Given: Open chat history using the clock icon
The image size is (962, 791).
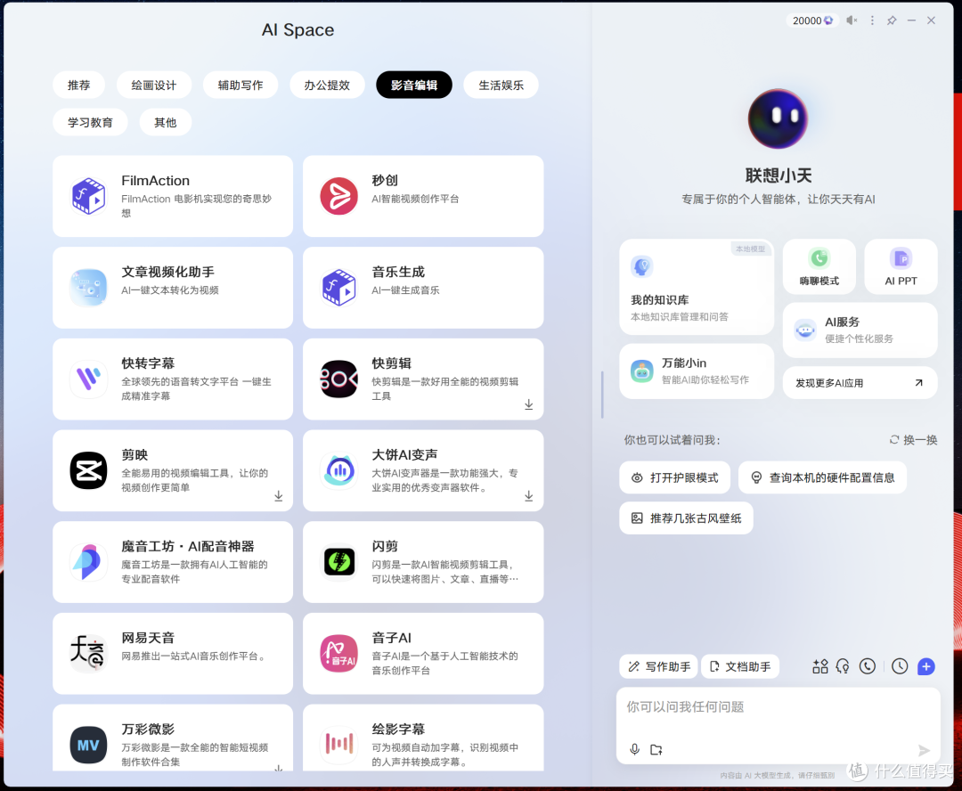Looking at the screenshot, I should [x=899, y=665].
